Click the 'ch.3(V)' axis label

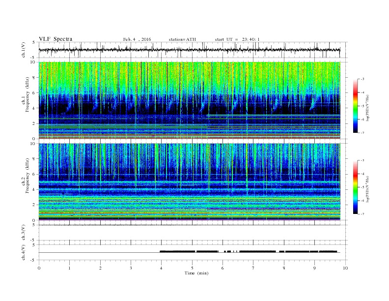(24, 233)
